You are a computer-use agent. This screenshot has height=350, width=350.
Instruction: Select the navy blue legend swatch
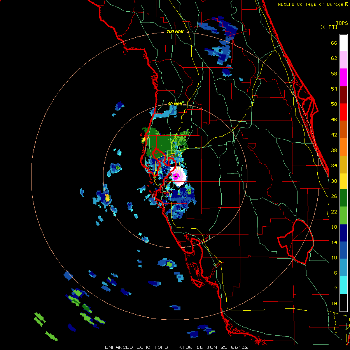click(x=343, y=233)
